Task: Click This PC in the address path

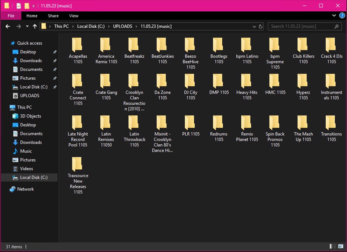Action: pos(62,26)
